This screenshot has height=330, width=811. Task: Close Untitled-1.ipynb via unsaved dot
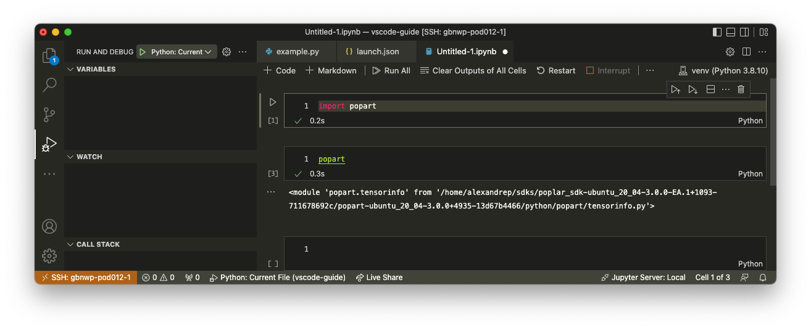pyautogui.click(x=505, y=52)
